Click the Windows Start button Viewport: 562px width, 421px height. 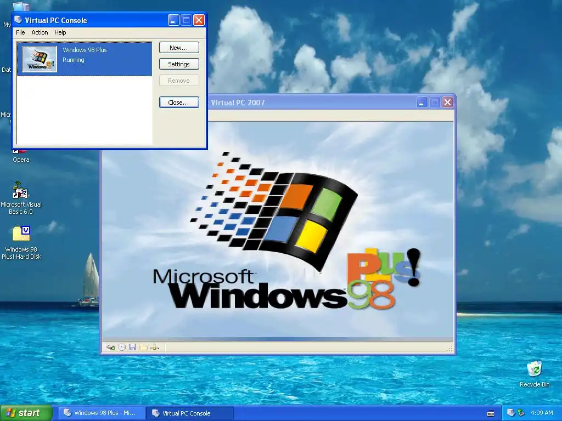point(26,413)
